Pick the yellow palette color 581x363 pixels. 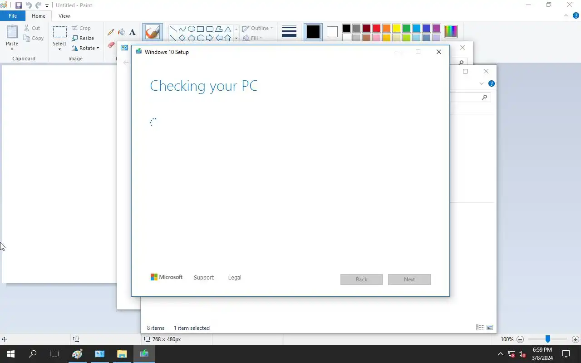pos(396,28)
